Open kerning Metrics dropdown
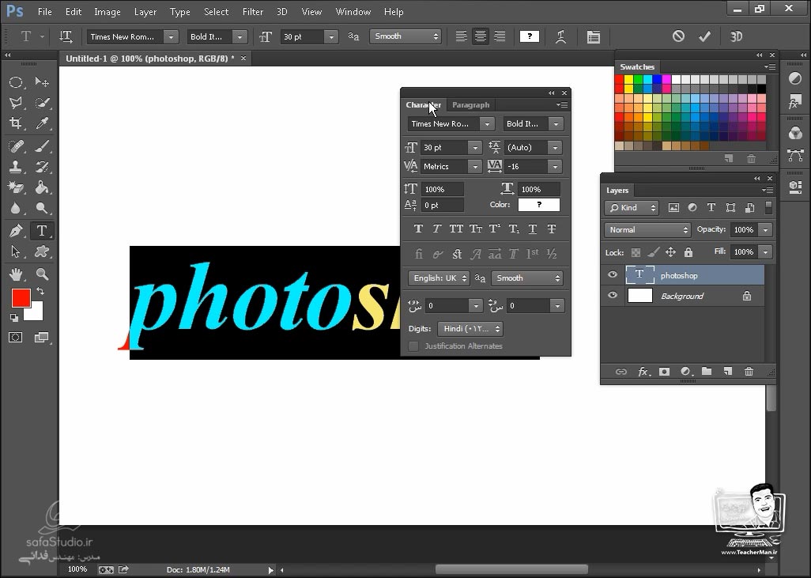 (x=475, y=167)
